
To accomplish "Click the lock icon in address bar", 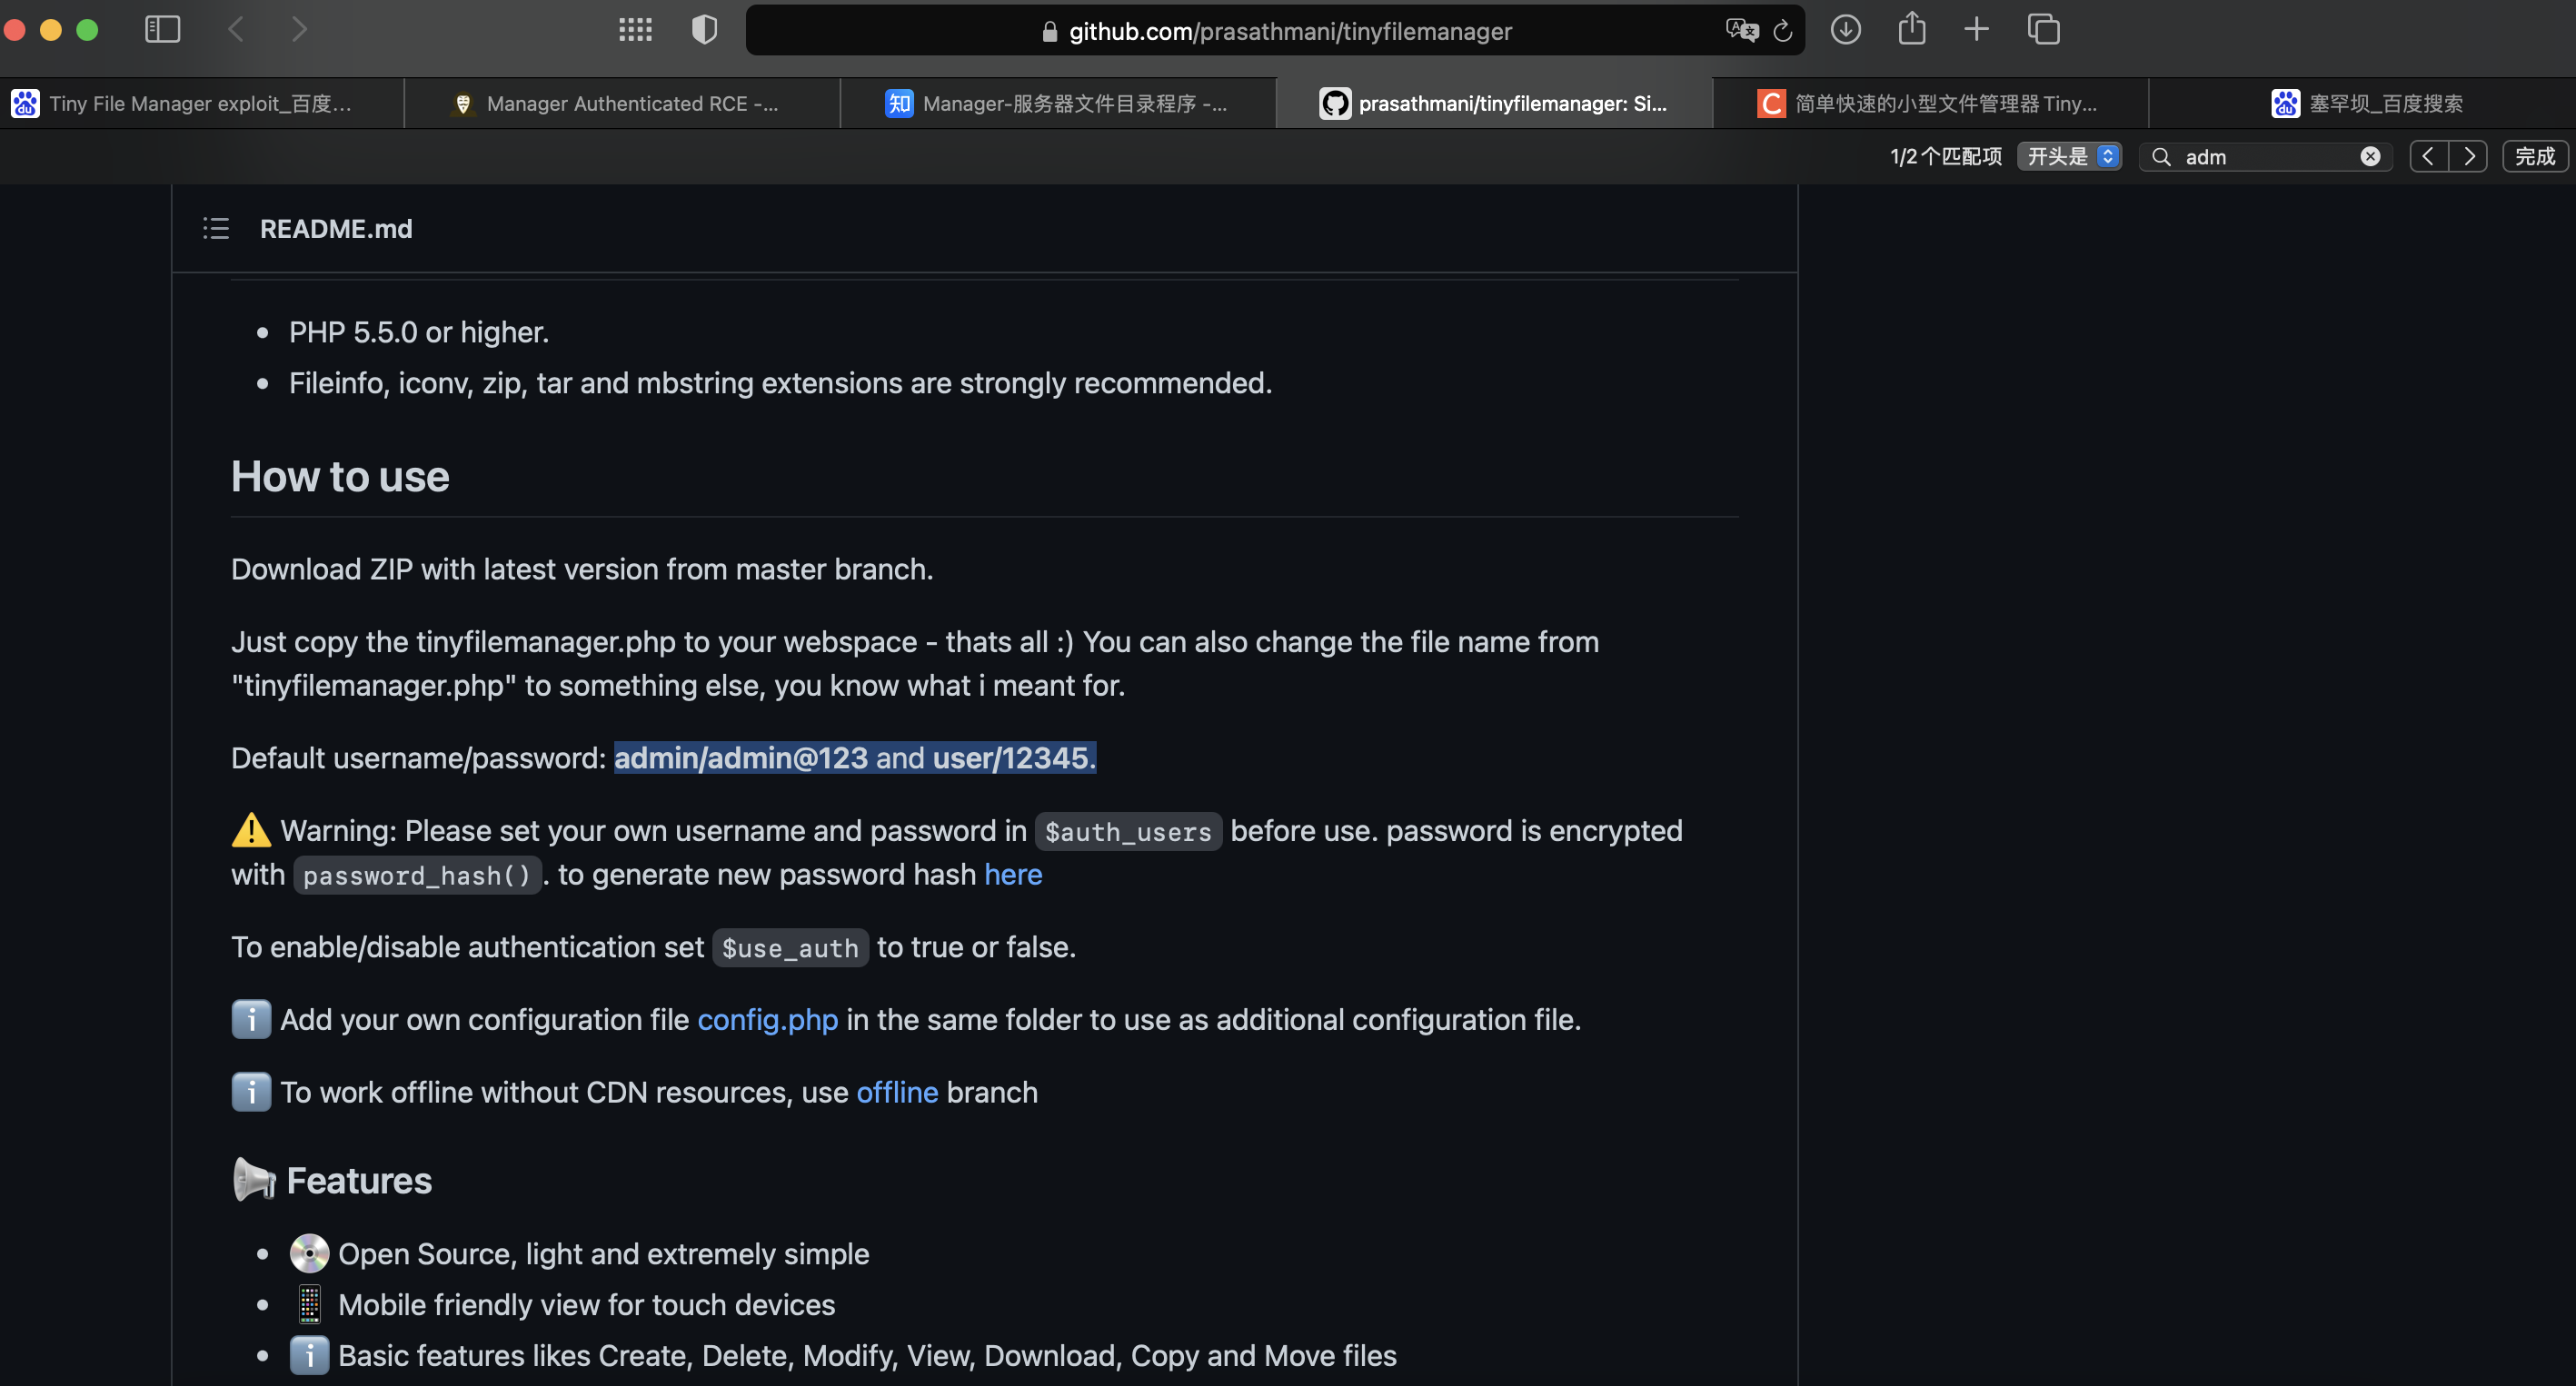I will [1049, 32].
